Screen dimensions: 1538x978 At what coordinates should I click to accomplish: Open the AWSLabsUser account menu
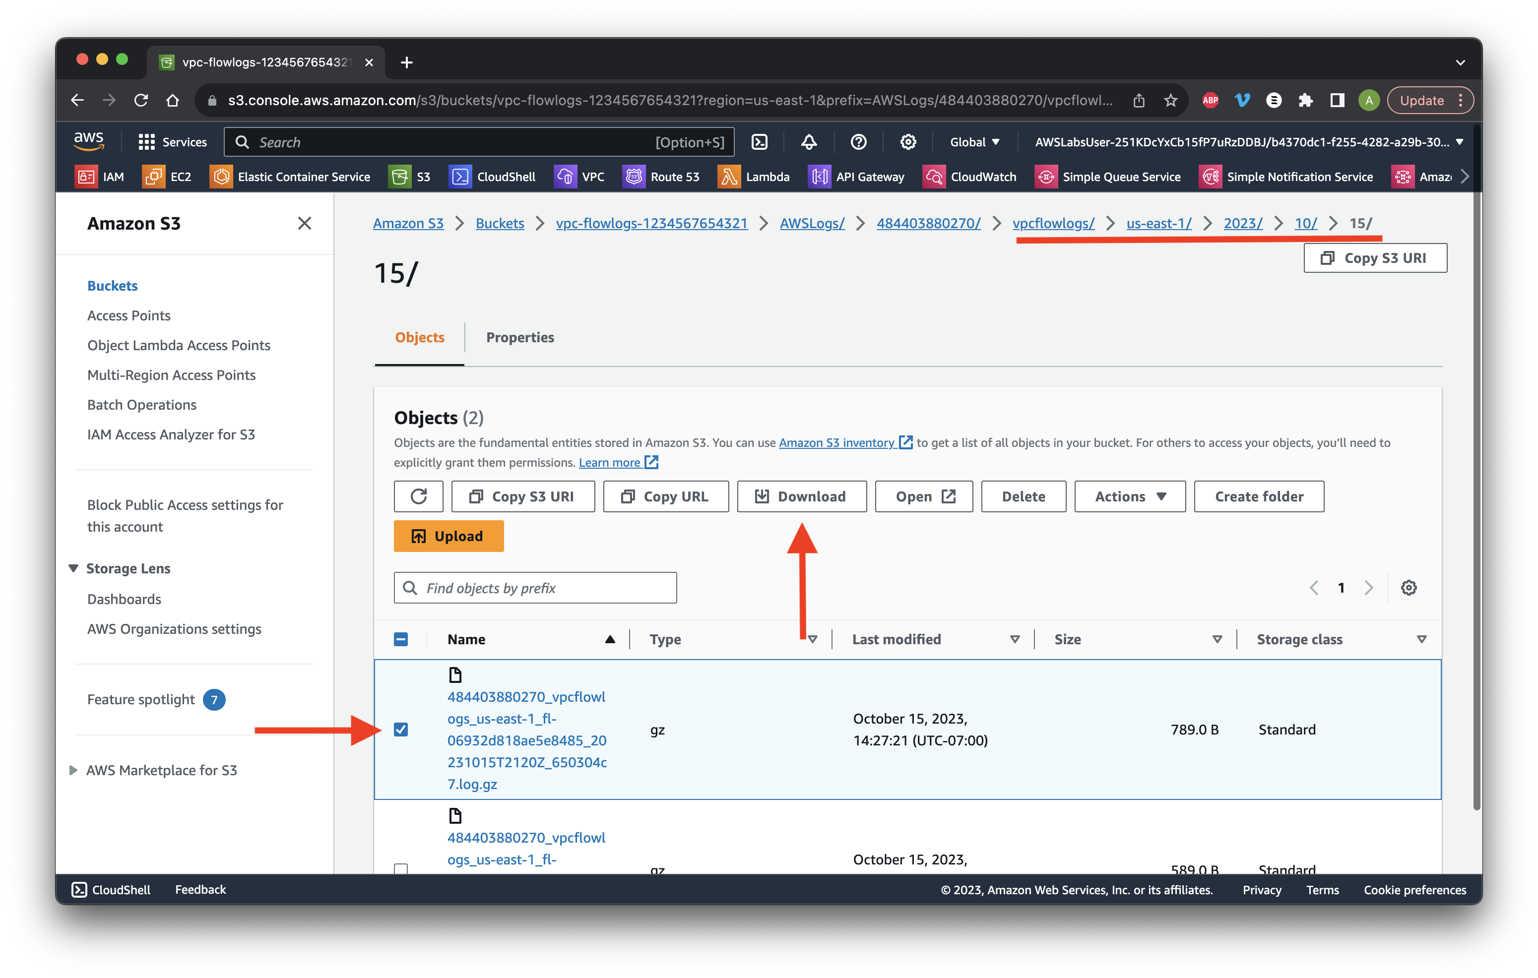point(1249,142)
